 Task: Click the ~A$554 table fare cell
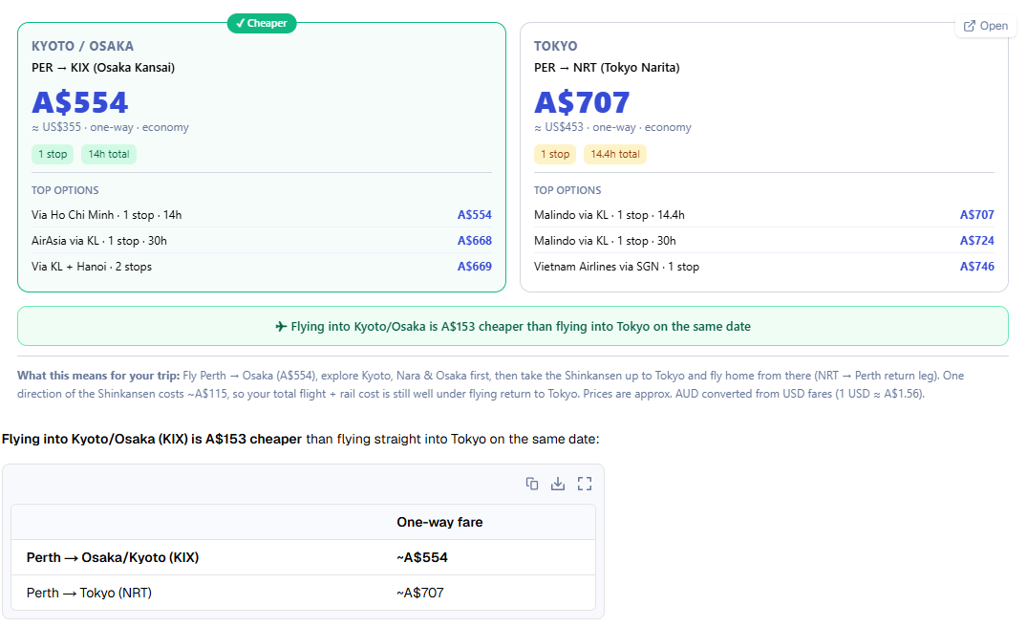pos(422,557)
